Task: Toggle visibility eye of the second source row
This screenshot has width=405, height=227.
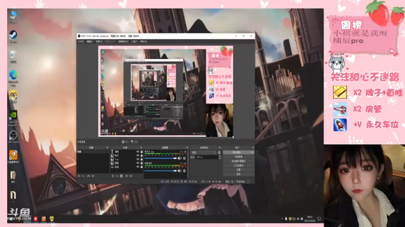Action: 138,155
